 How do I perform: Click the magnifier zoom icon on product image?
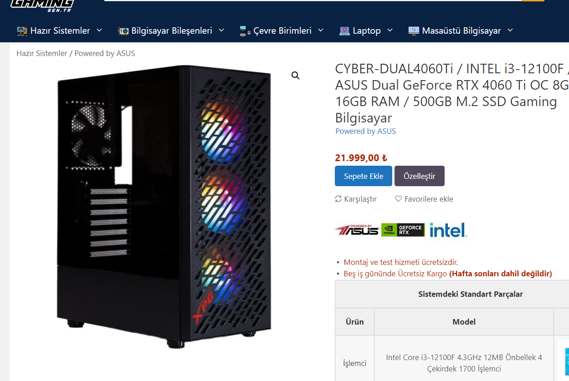tap(296, 76)
